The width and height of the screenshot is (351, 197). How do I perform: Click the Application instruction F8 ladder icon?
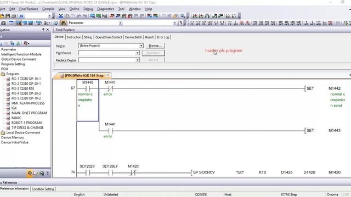222,23
